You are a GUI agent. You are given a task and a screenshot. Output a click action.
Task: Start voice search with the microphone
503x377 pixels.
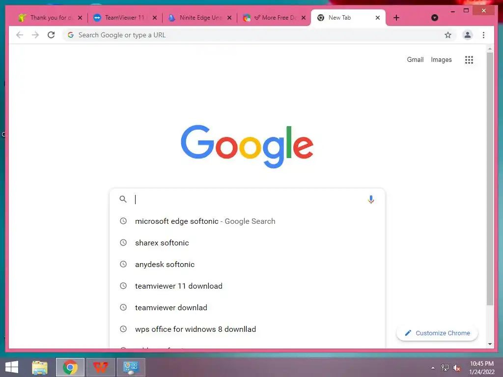(371, 199)
